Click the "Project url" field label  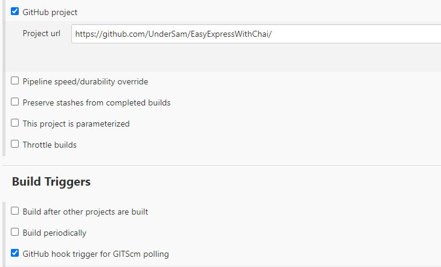[x=41, y=33]
